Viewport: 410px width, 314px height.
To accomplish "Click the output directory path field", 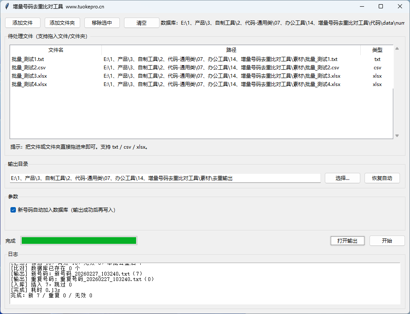I will click(165, 178).
